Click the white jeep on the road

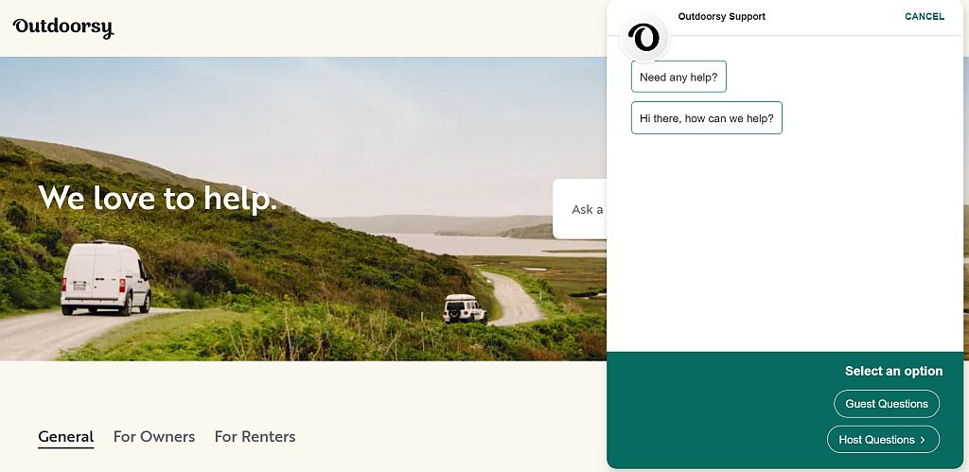tap(466, 308)
